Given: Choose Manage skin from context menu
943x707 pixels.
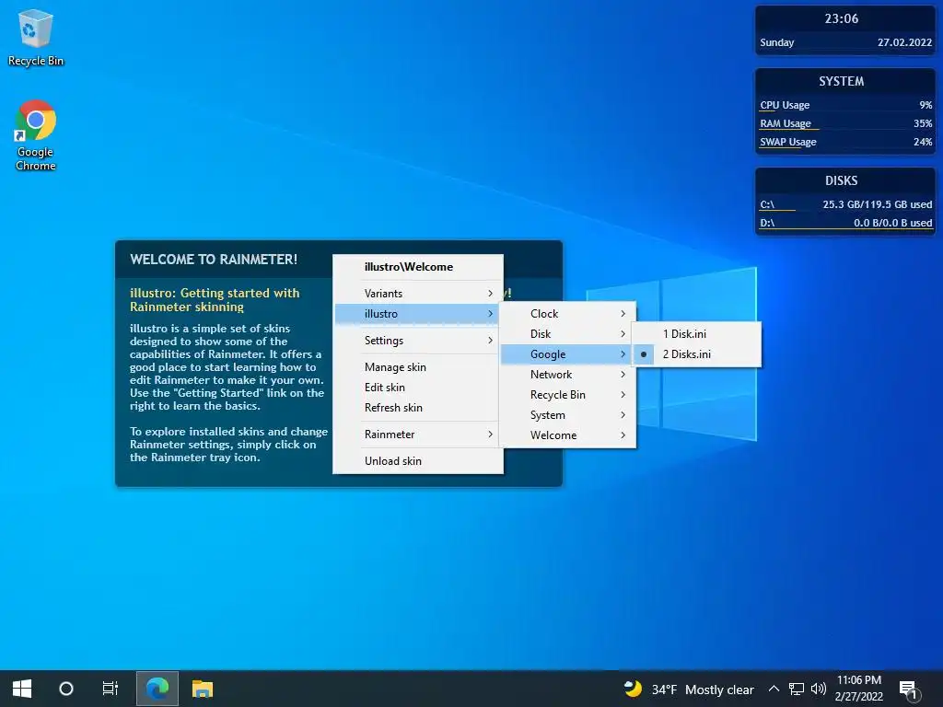Looking at the screenshot, I should pyautogui.click(x=418, y=366).
